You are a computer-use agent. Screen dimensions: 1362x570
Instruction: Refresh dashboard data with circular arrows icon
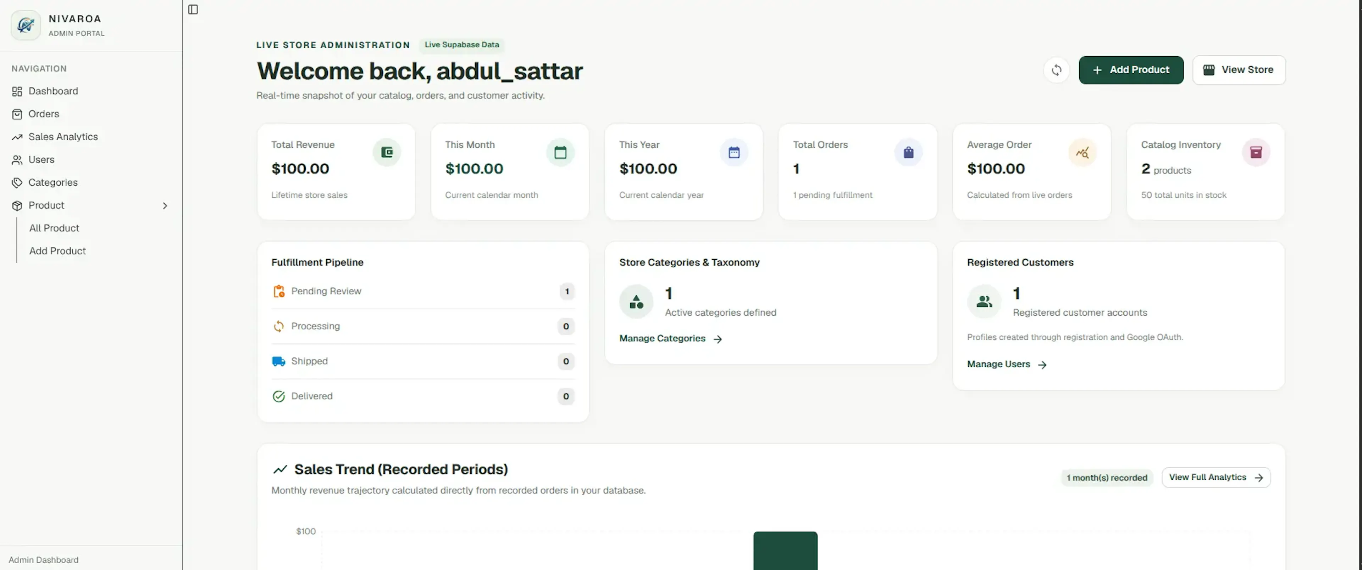(1056, 70)
